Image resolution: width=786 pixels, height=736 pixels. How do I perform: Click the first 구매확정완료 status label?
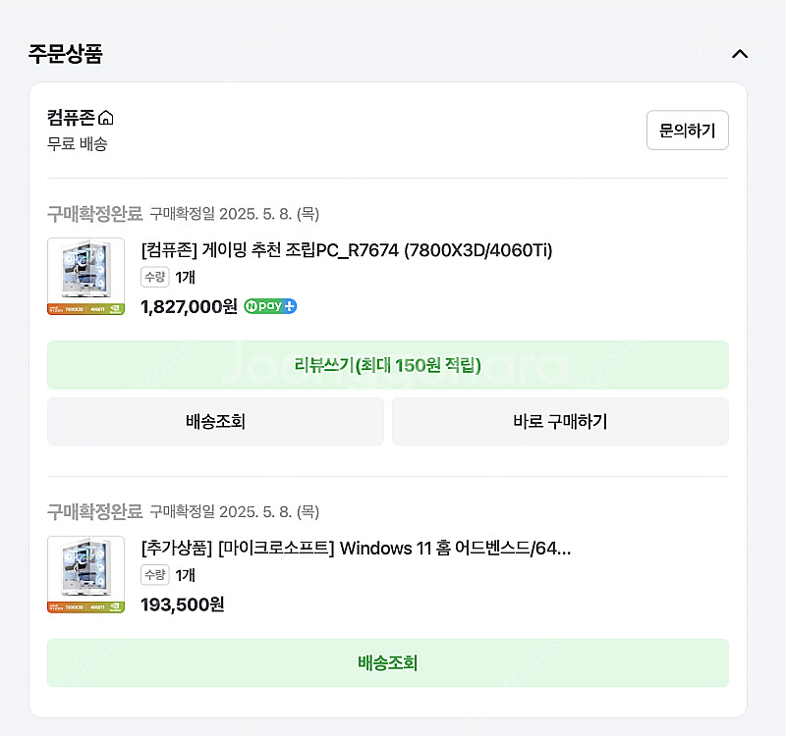94,214
